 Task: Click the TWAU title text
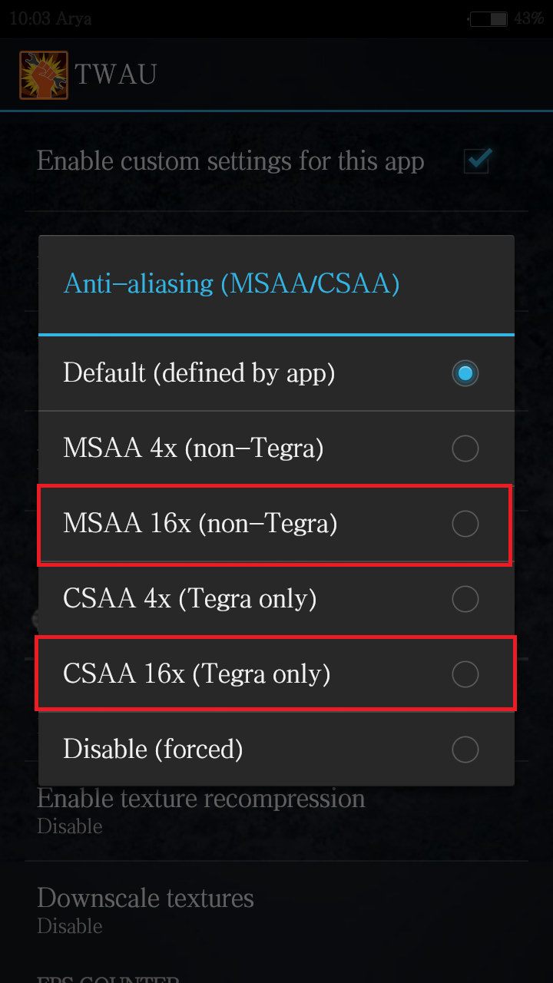point(116,74)
